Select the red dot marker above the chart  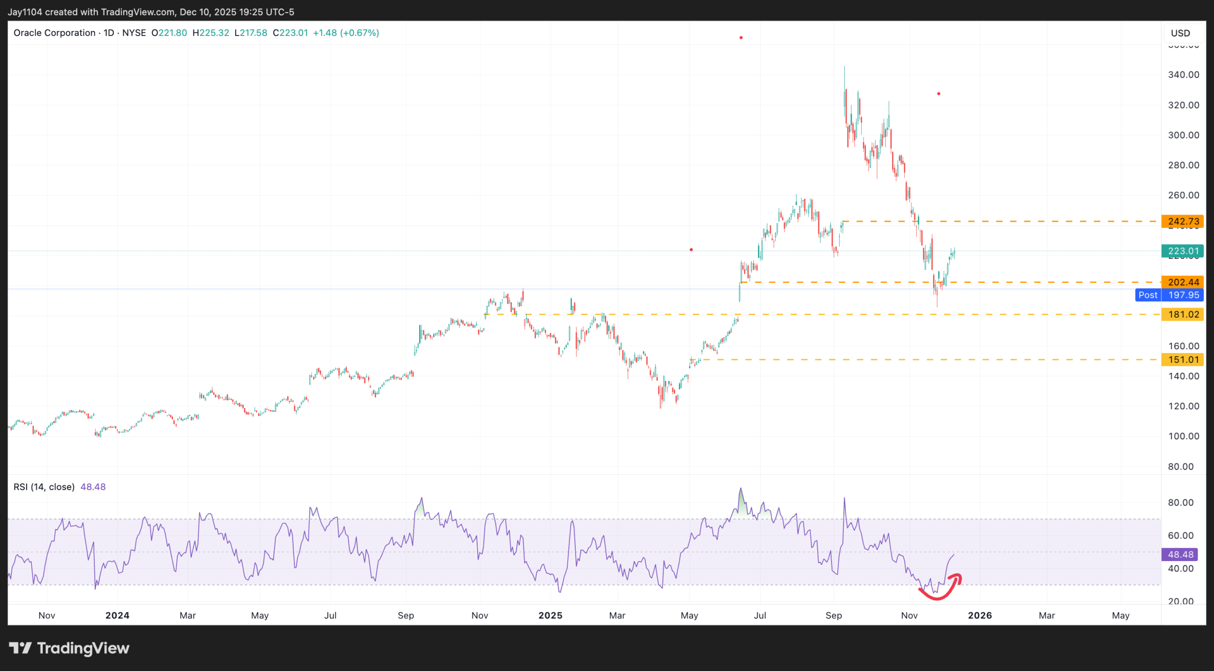click(x=742, y=37)
